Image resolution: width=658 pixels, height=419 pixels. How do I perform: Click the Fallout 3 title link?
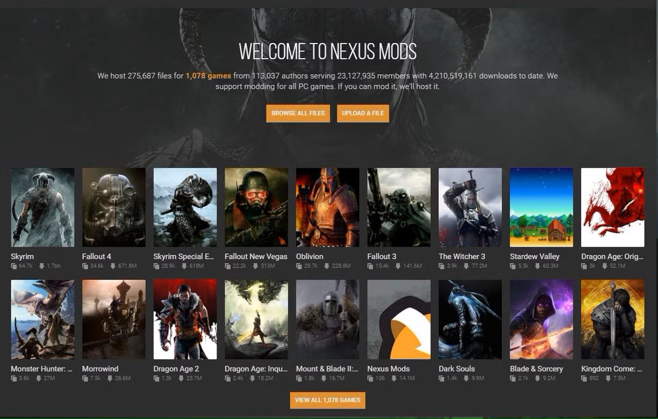pyautogui.click(x=382, y=257)
